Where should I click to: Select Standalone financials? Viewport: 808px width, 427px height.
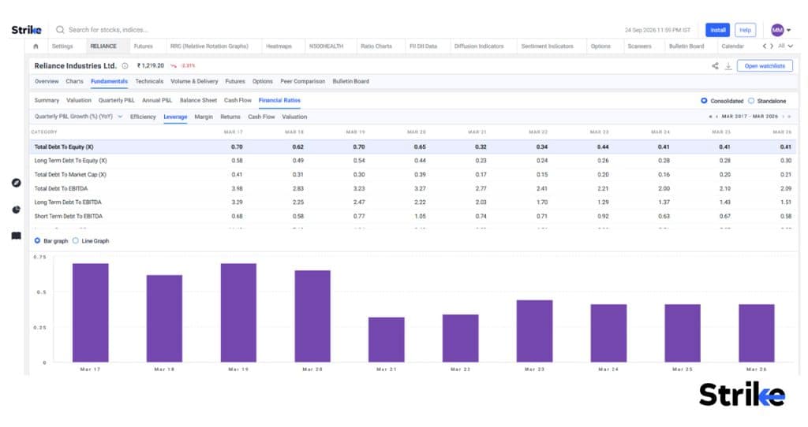tap(767, 101)
